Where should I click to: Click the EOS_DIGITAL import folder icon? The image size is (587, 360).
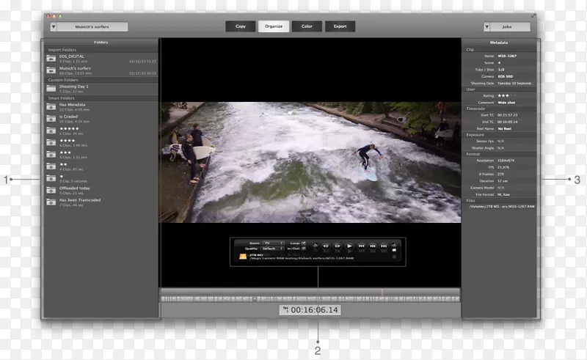[x=51, y=58]
